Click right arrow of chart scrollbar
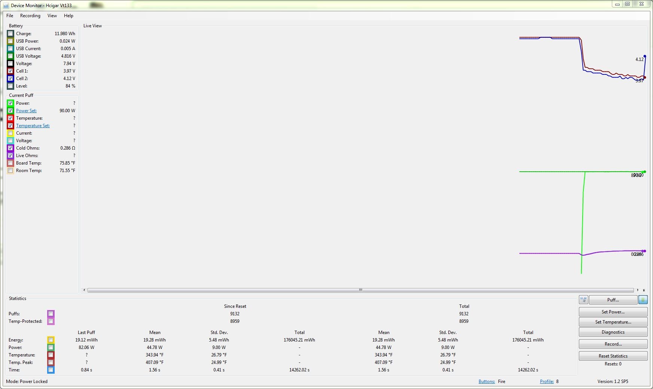The image size is (653, 389). (x=638, y=290)
